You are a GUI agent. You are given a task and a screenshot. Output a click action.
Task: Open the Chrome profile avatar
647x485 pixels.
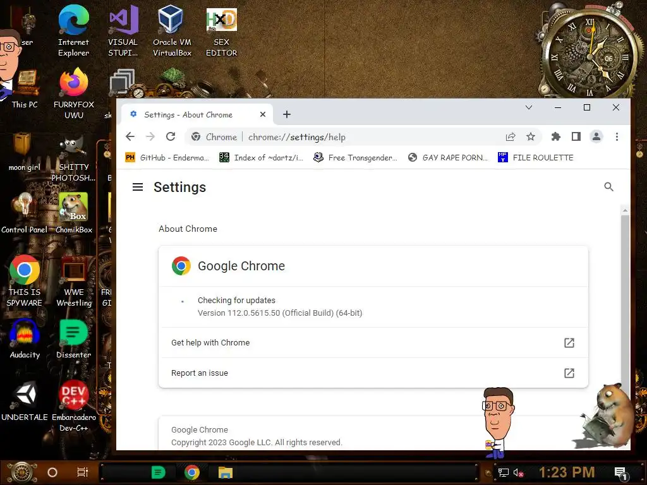pyautogui.click(x=596, y=137)
